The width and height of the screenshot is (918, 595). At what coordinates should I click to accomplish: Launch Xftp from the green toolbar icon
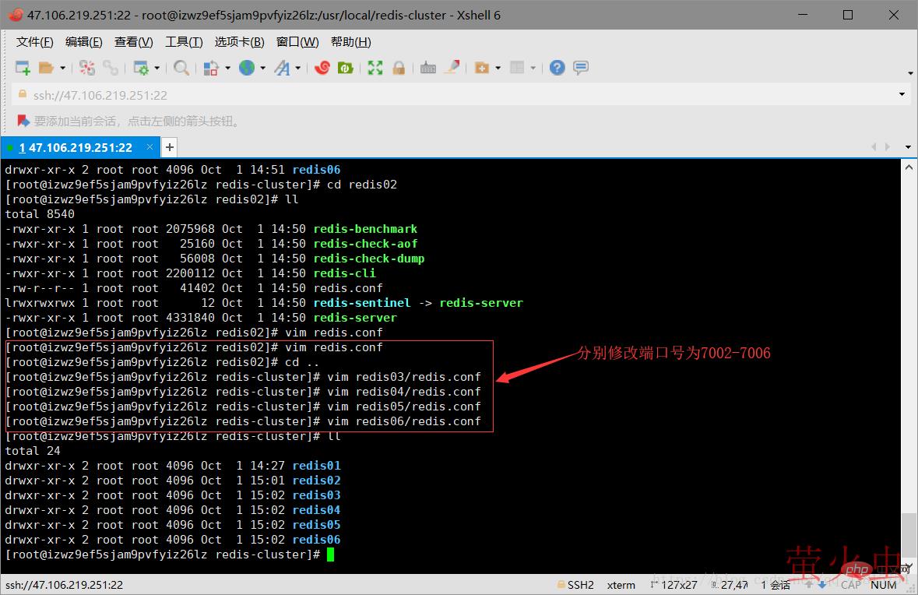[x=345, y=69]
